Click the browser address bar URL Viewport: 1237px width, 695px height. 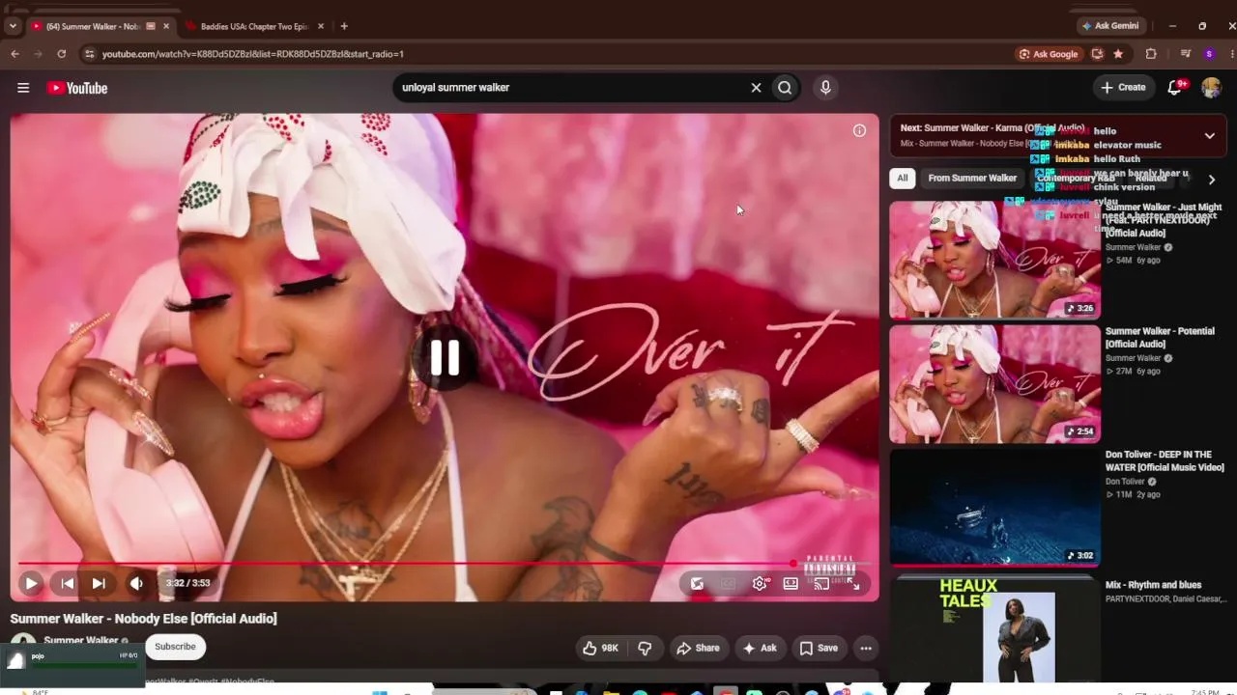[253, 54]
